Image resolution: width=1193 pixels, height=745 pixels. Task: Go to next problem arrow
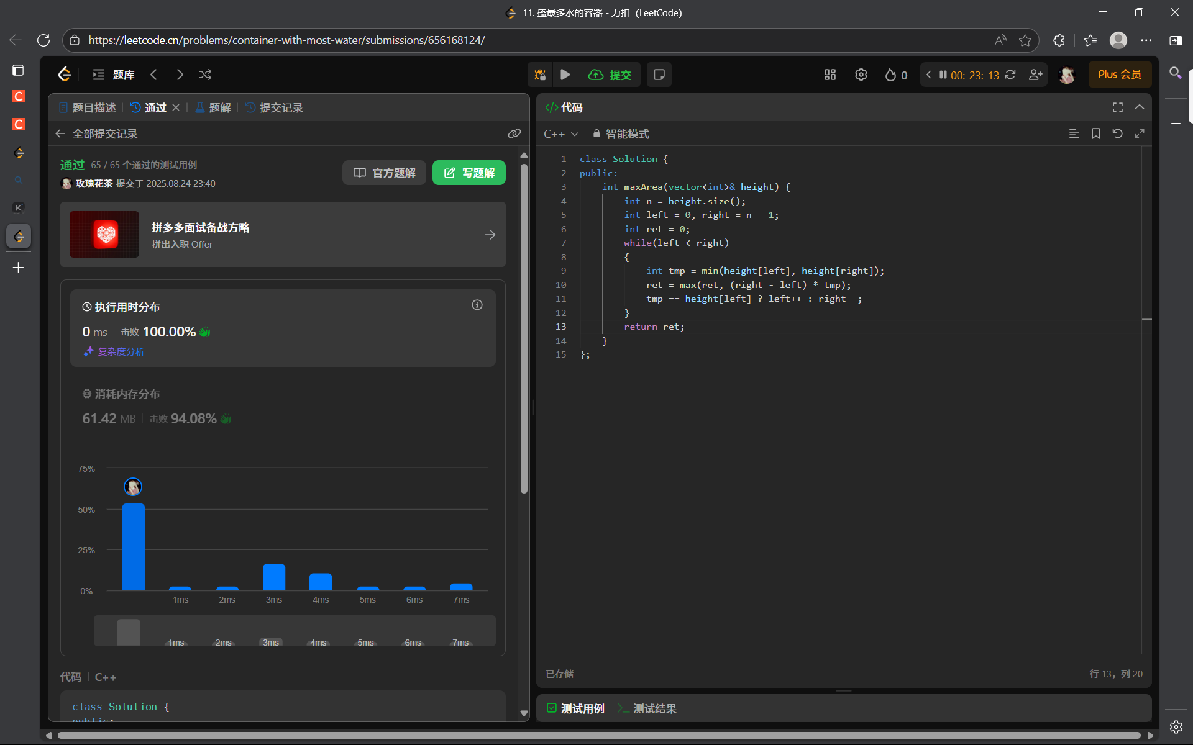click(180, 74)
